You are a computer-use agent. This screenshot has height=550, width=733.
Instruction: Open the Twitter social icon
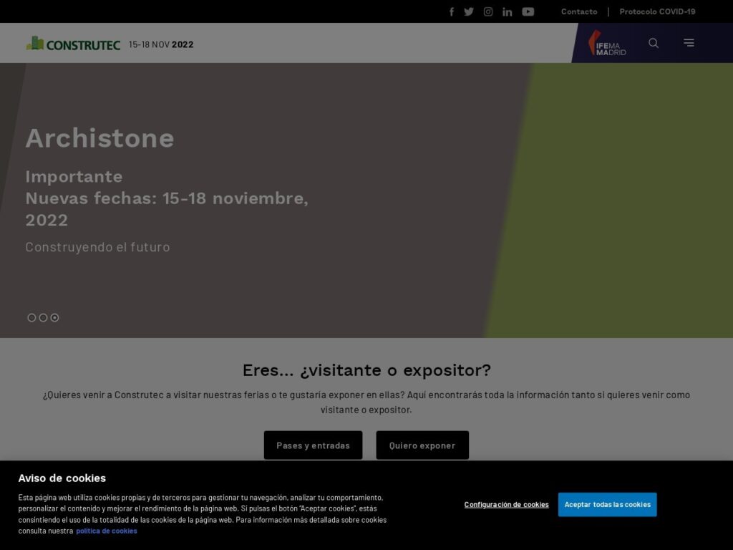click(x=469, y=11)
